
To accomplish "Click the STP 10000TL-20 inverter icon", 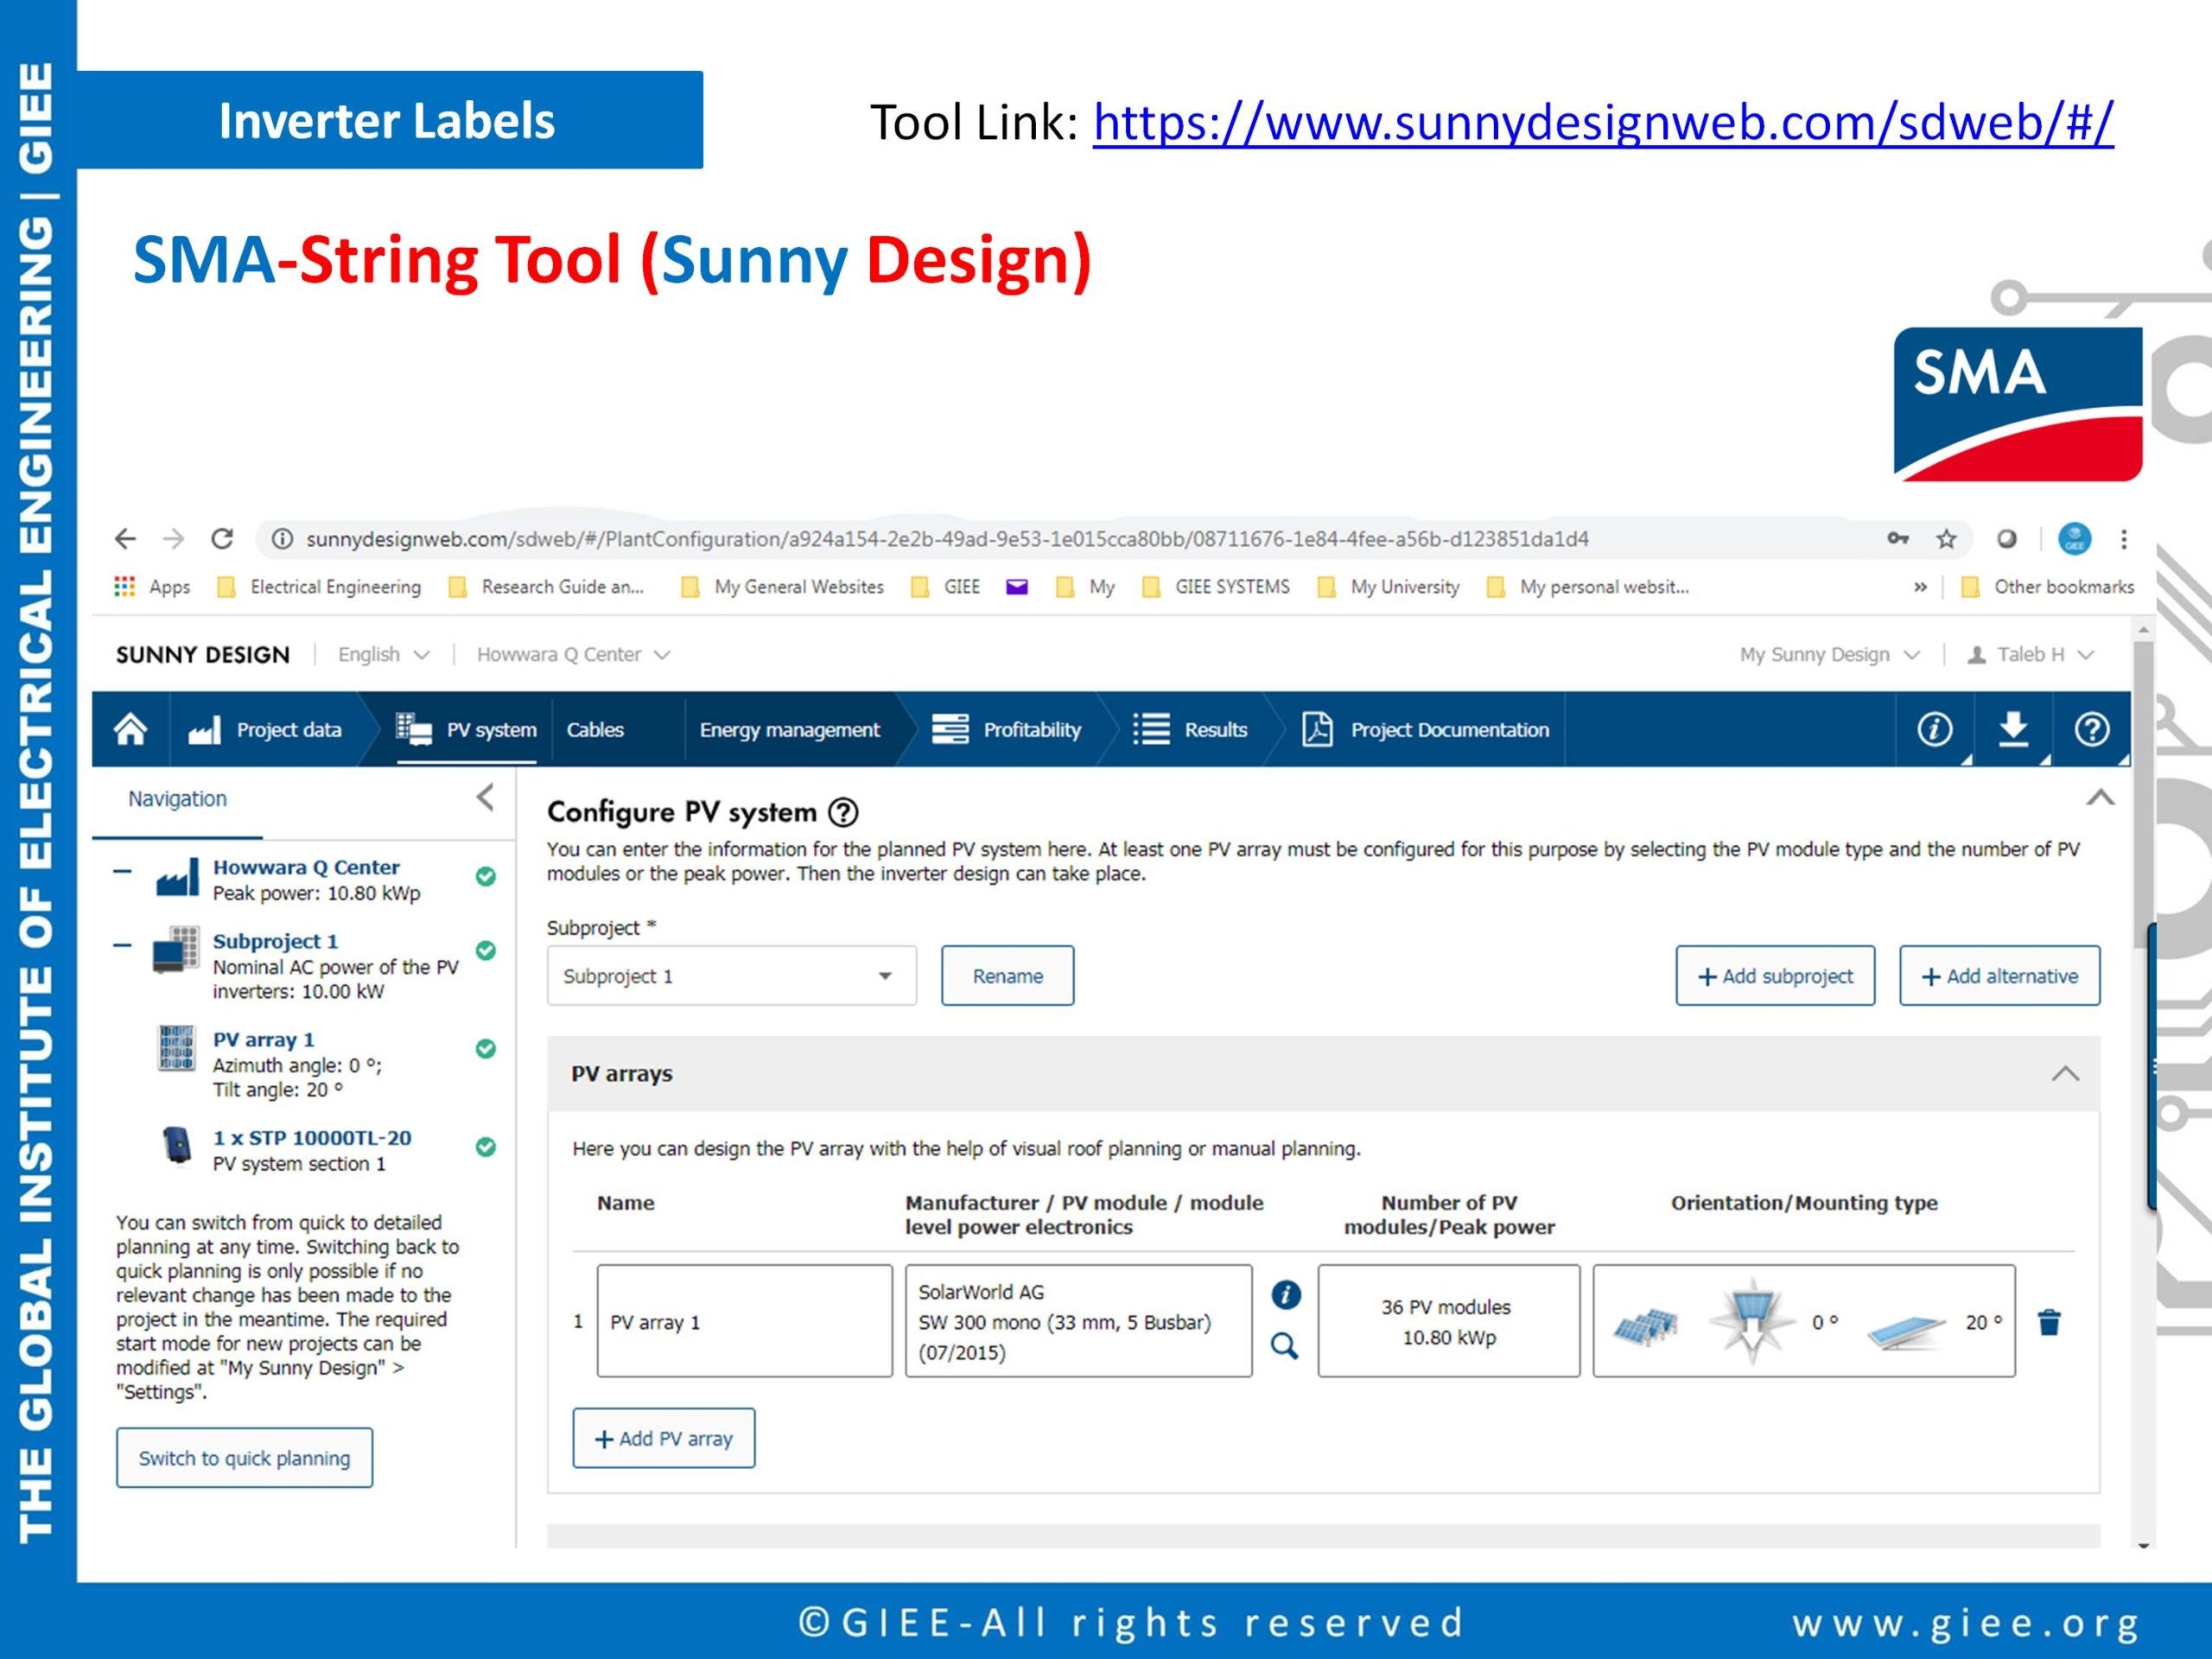I will pos(176,1146).
